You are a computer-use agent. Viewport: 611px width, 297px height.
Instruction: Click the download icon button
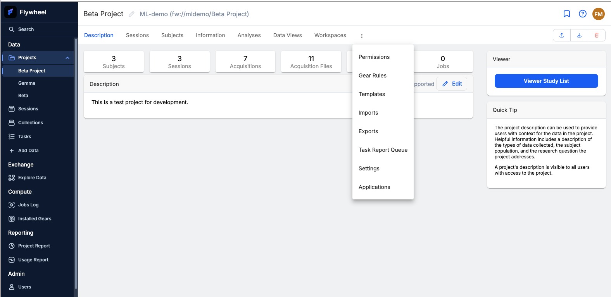[x=579, y=35]
